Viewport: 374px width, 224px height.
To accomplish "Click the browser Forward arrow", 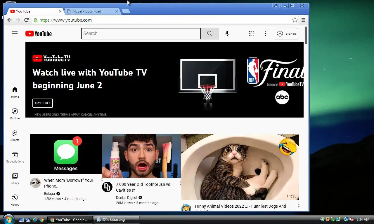I will coord(18,20).
